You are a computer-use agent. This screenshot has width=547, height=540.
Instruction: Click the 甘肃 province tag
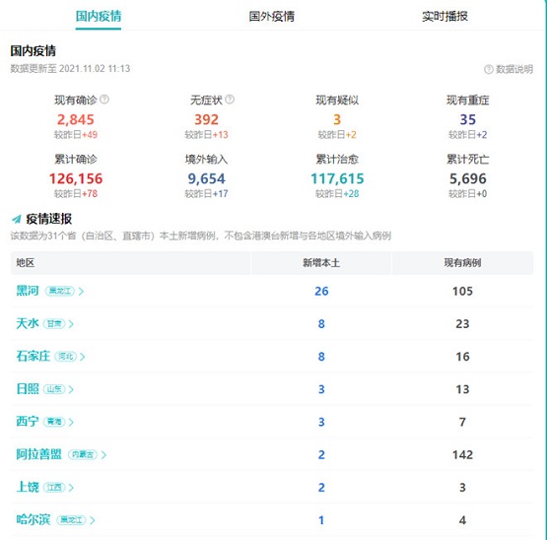coord(54,324)
